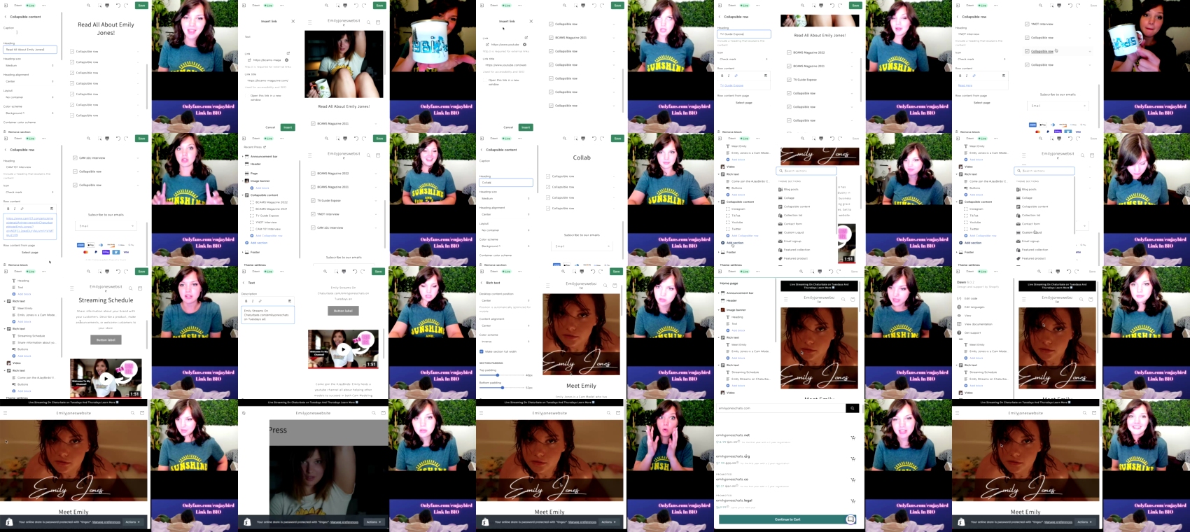Open chat widget icon beside Continue to Cart

click(x=850, y=519)
